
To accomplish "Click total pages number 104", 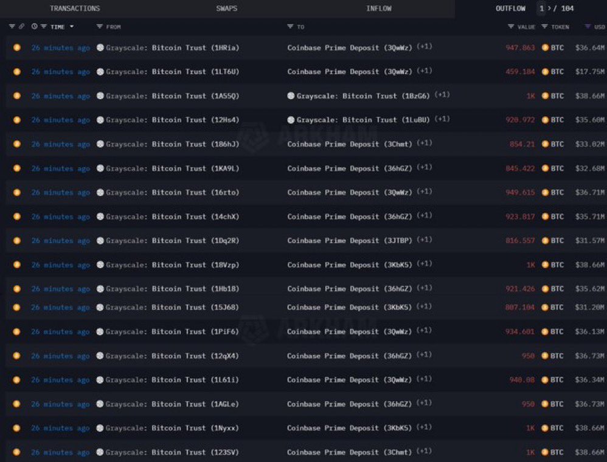I will (x=567, y=8).
